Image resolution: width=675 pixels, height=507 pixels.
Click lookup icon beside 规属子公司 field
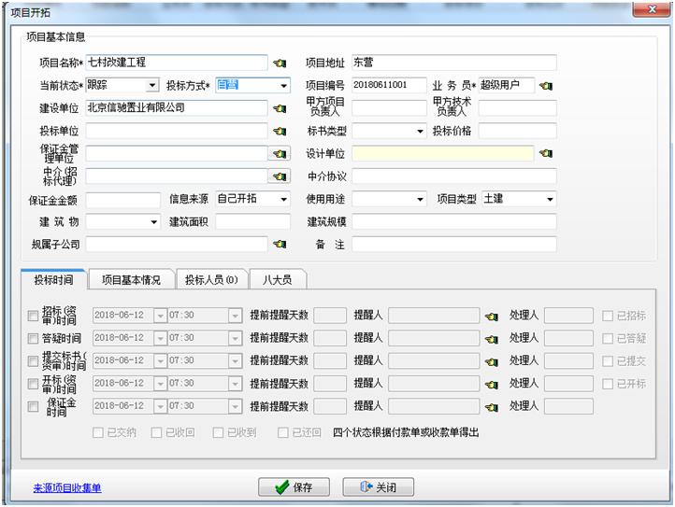click(279, 244)
